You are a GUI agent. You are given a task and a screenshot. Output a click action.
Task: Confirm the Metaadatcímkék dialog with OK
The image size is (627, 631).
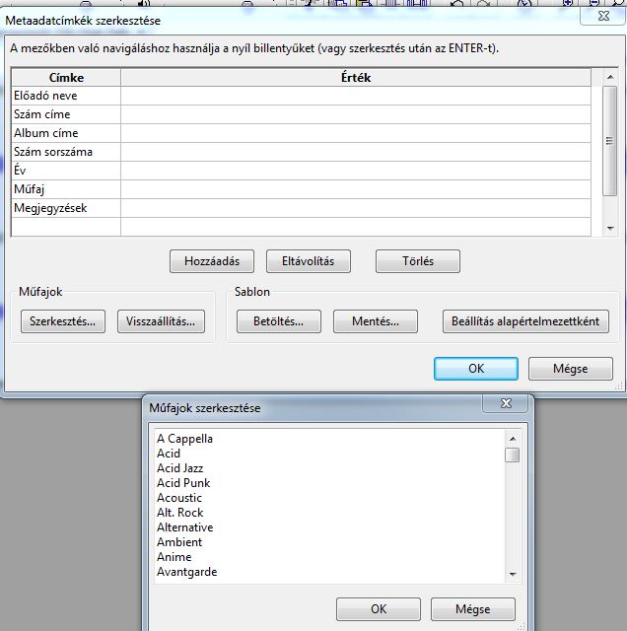coord(475,368)
